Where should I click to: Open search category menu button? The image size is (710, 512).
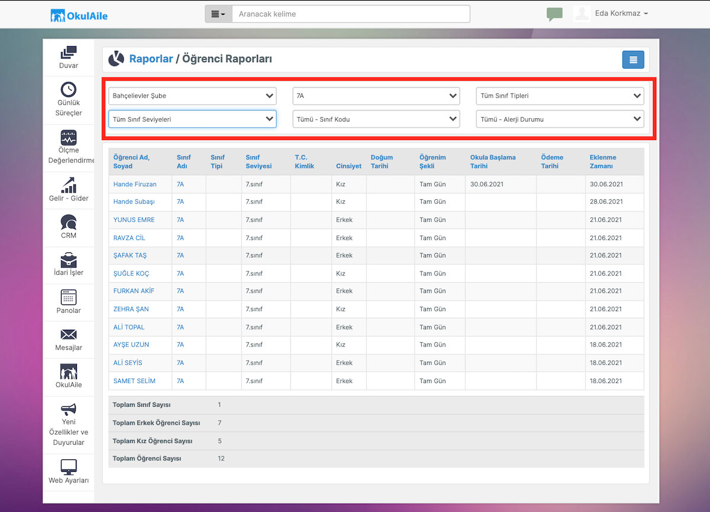218,14
